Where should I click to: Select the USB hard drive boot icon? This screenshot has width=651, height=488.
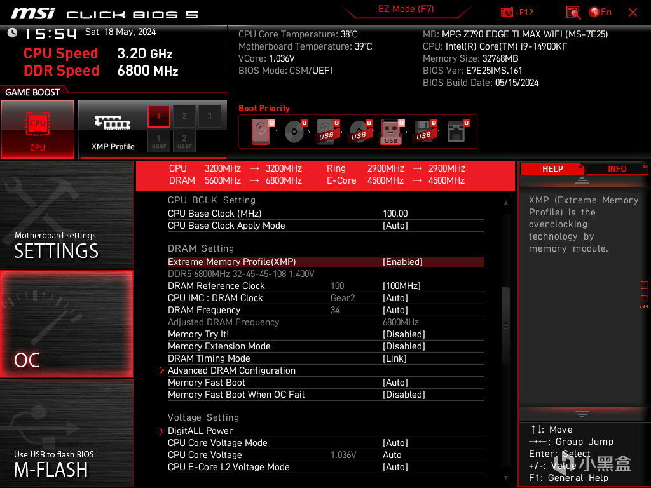pos(327,131)
